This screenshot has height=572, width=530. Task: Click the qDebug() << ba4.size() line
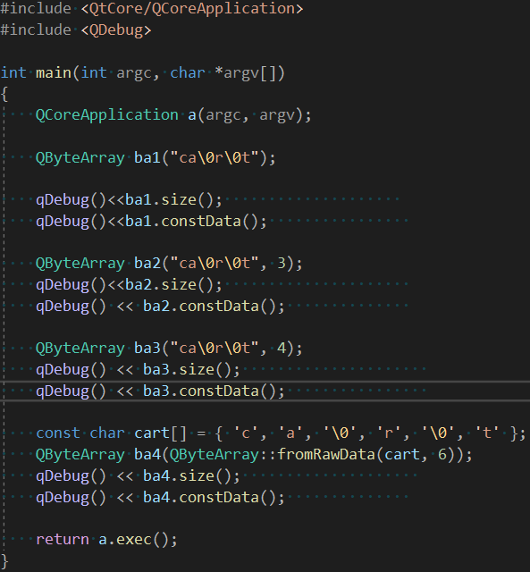138,476
